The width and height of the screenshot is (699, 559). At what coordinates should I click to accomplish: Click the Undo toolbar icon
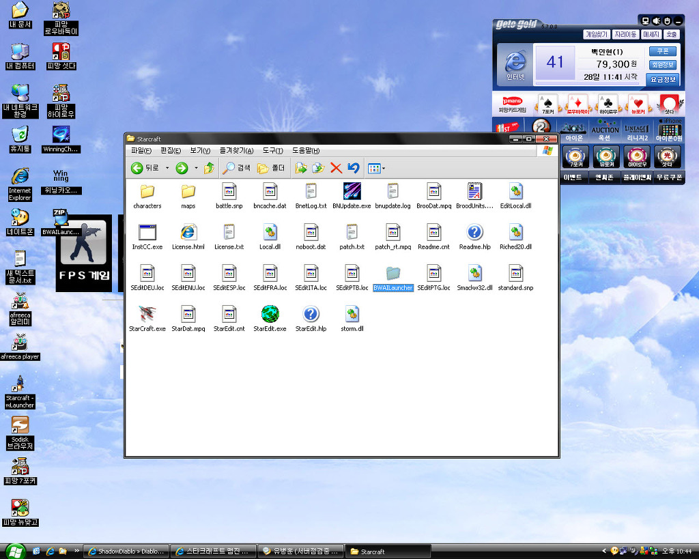(x=353, y=168)
